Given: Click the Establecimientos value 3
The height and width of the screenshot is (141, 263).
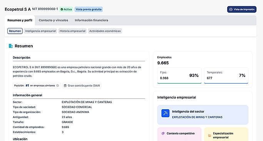Looking at the screenshot, I should [63, 132].
